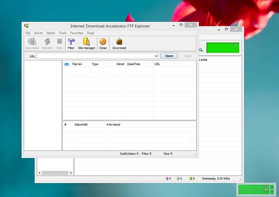Click the running downloads status icon
The height and width of the screenshot is (197, 279).
click(167, 178)
